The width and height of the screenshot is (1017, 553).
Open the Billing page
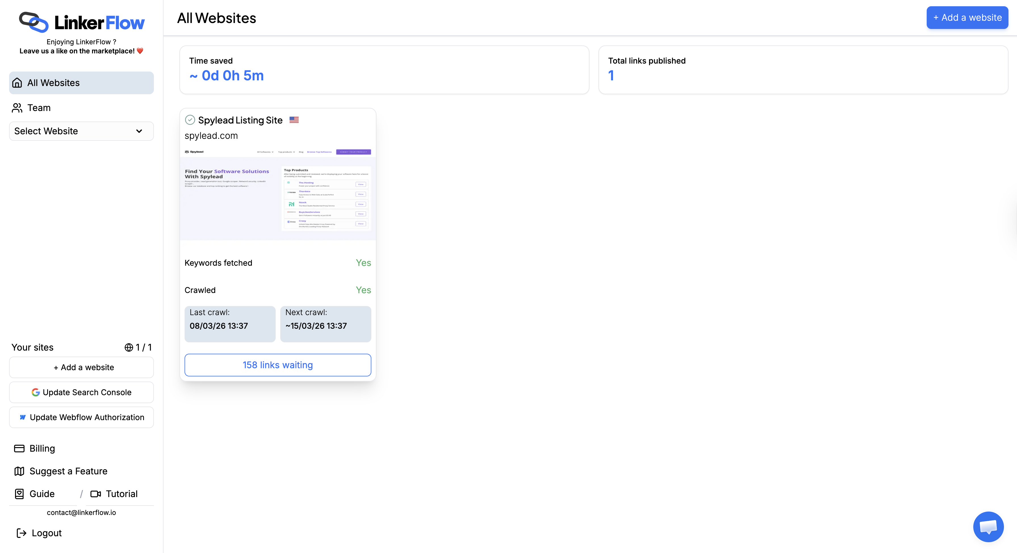coord(42,449)
